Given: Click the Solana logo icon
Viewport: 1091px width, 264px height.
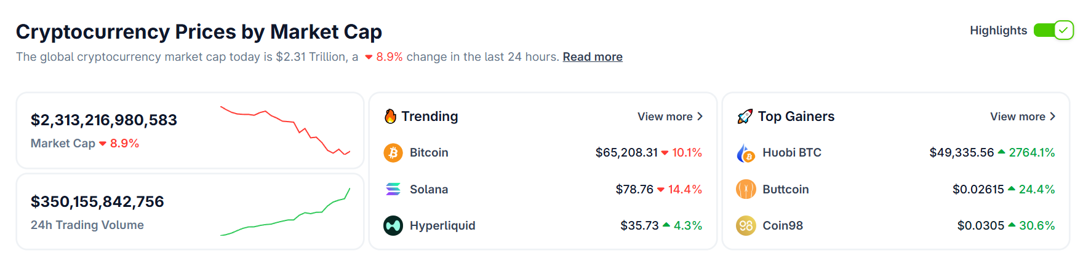Looking at the screenshot, I should 393,189.
